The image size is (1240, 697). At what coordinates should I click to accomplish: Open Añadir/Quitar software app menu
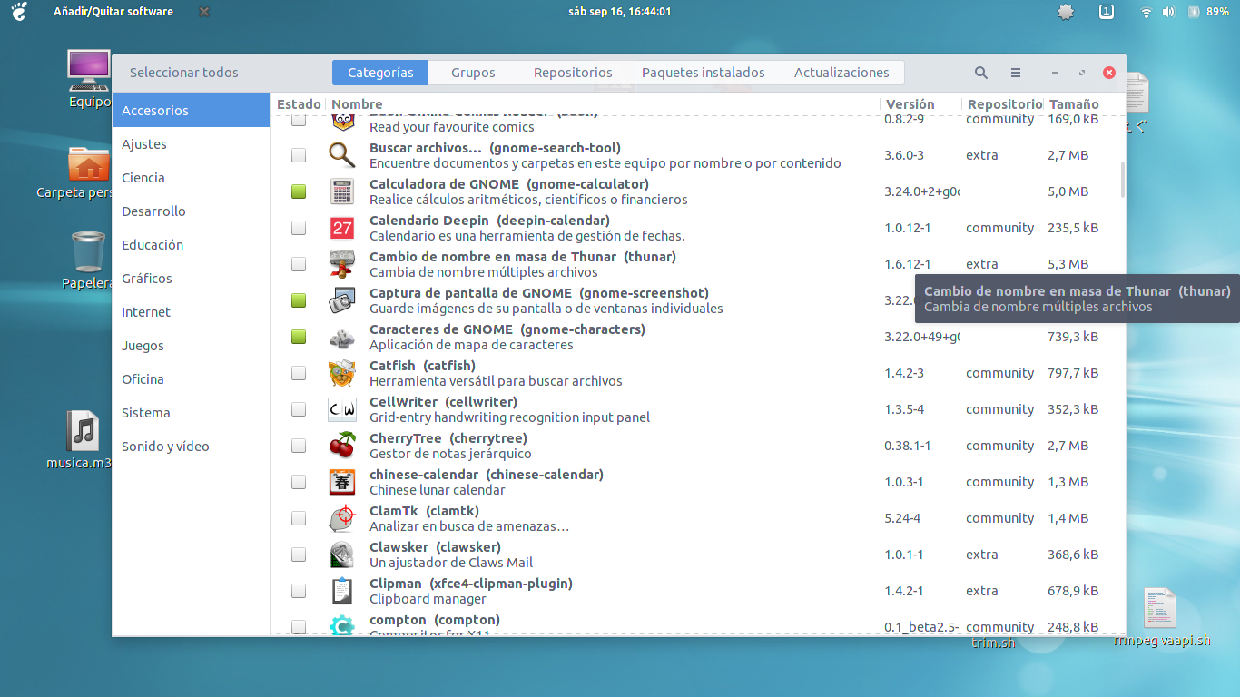113,12
